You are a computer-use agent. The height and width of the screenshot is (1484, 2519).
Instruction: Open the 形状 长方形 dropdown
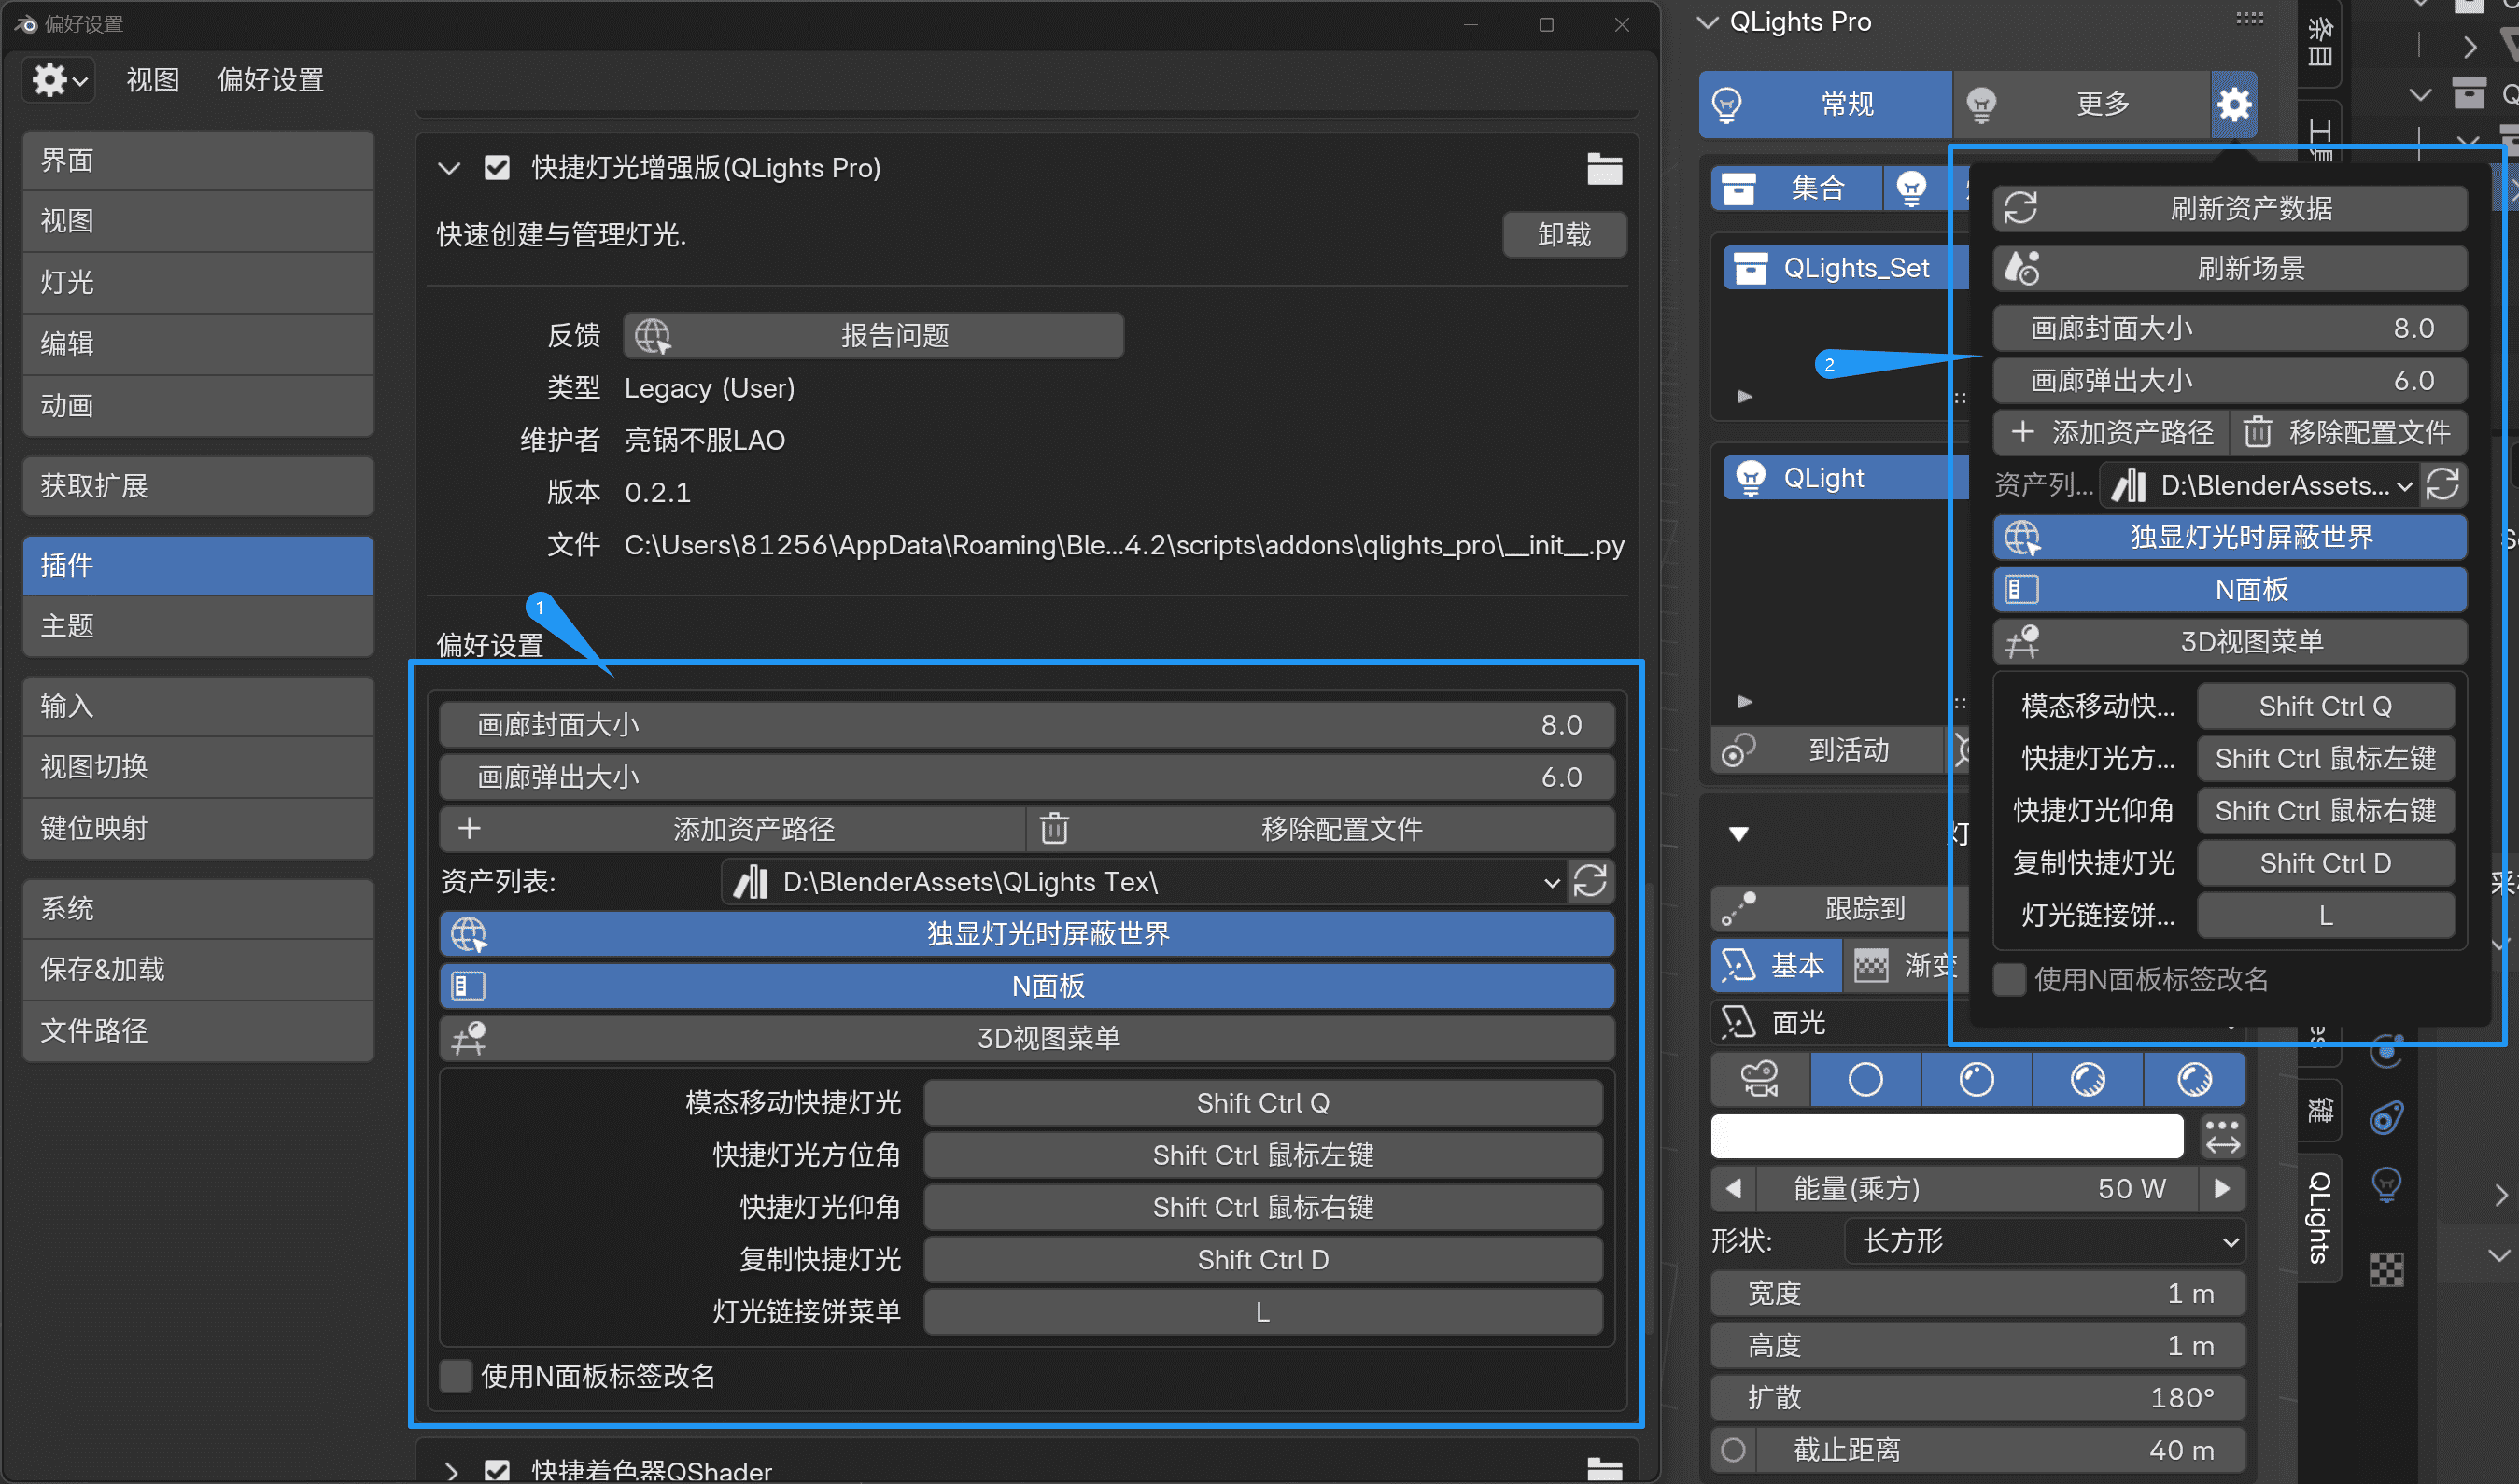click(x=2046, y=1242)
